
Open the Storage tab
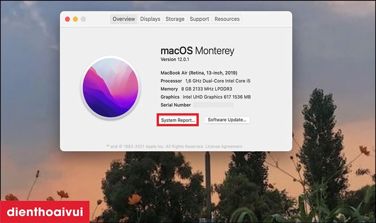pos(175,19)
